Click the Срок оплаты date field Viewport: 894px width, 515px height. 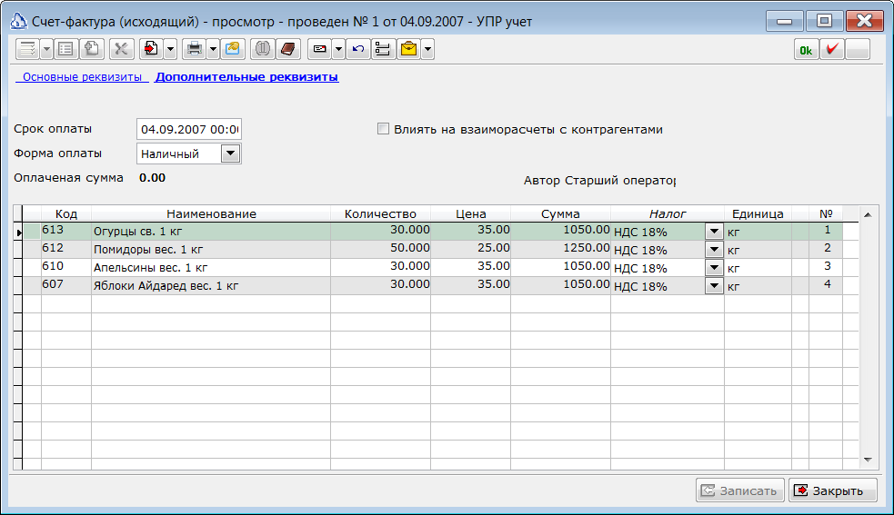pyautogui.click(x=189, y=129)
